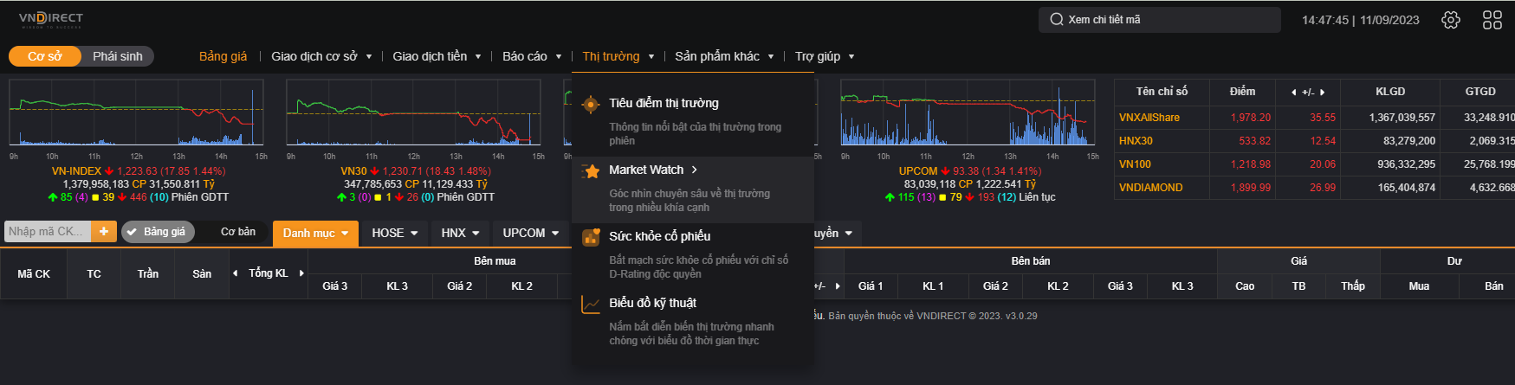Open the Danh mục dropdown

(315, 234)
